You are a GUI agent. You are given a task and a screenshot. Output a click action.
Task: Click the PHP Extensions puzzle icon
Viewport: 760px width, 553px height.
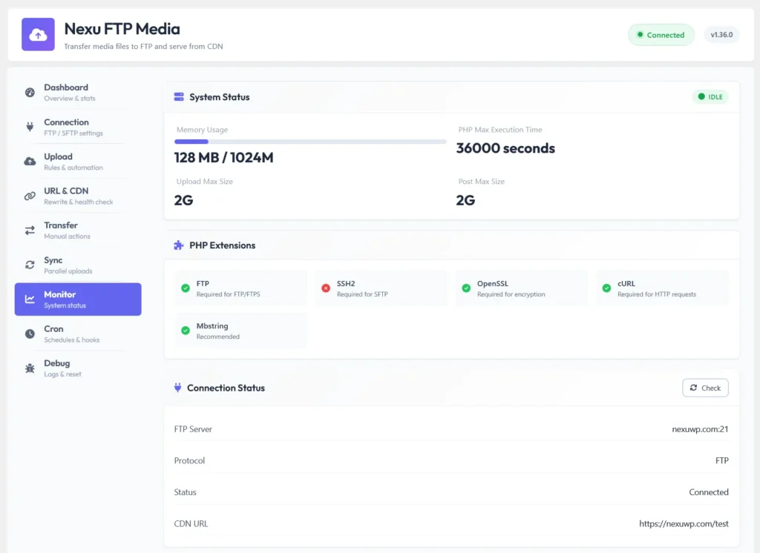tap(179, 245)
